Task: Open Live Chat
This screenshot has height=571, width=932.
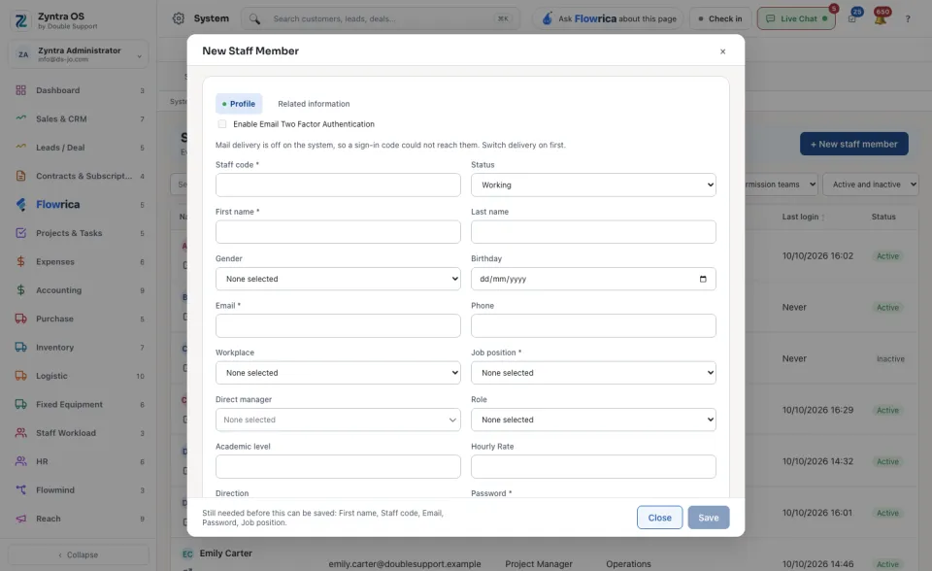Action: pyautogui.click(x=796, y=18)
